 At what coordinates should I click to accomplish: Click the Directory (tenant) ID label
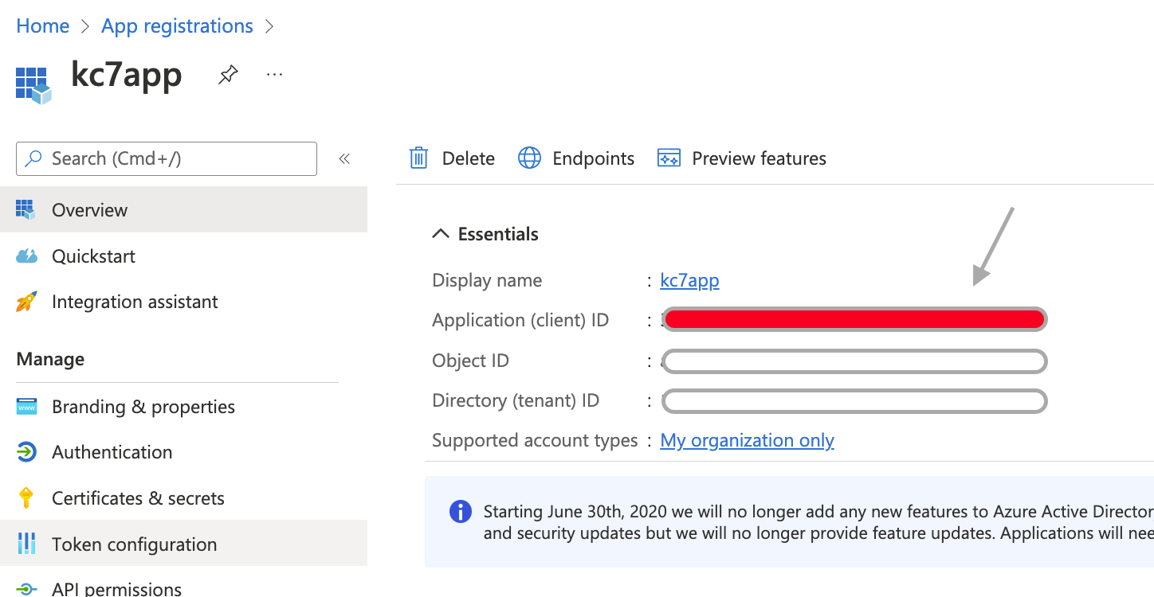(516, 400)
